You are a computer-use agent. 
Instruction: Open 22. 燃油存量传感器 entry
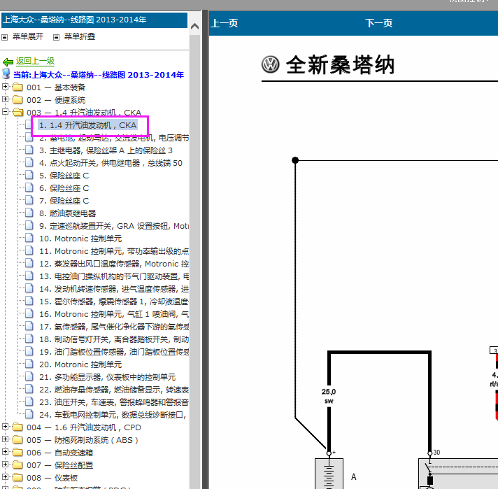[114, 390]
